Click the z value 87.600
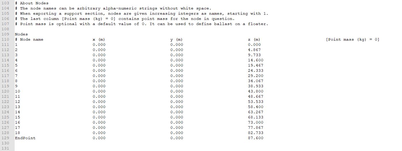This screenshot has height=151, width=402. pyautogui.click(x=255, y=138)
